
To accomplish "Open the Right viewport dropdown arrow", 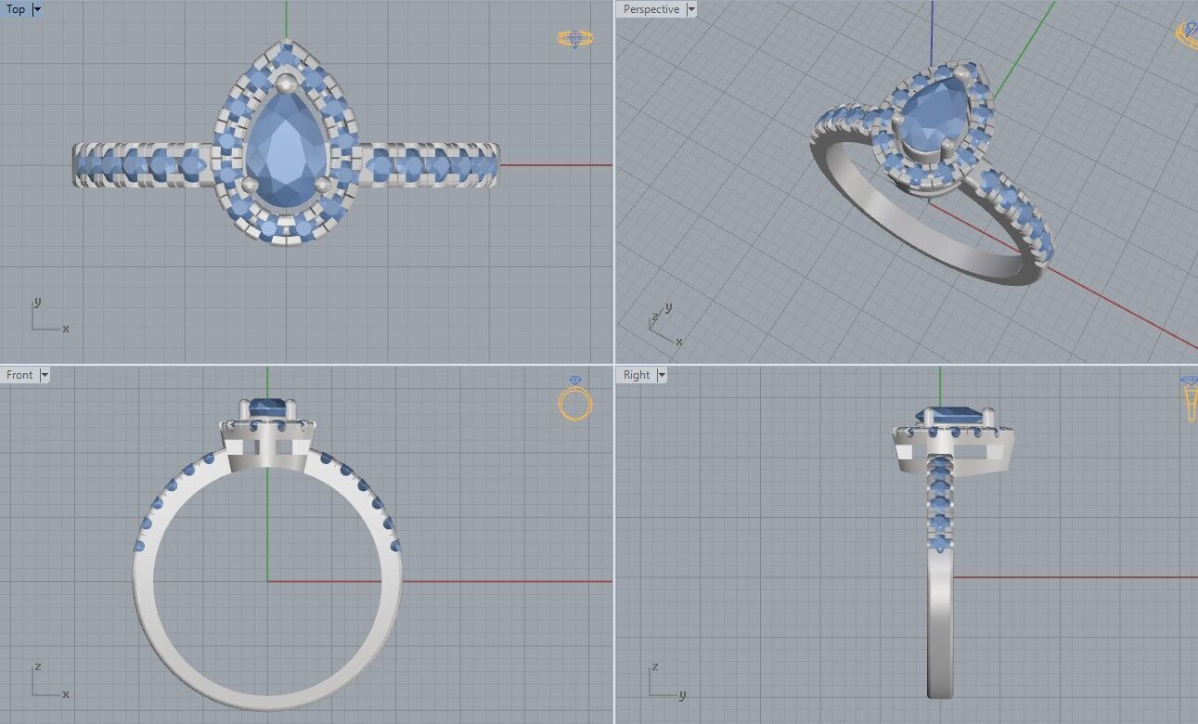I will click(x=662, y=375).
